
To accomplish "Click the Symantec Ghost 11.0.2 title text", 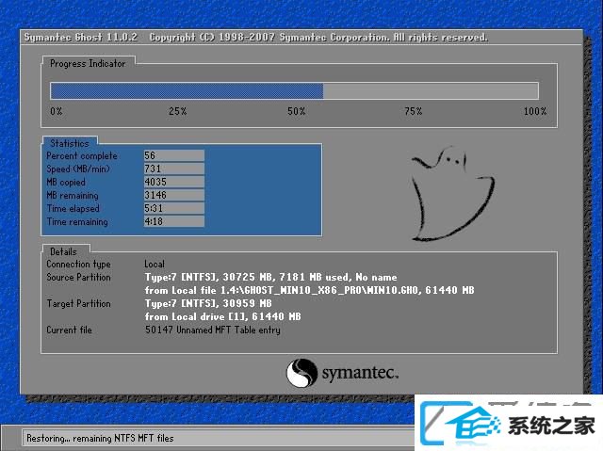I will [81, 38].
